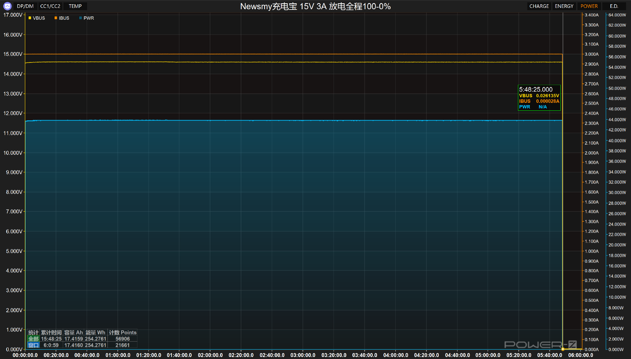Click the 44.000W power axis label

click(617, 120)
